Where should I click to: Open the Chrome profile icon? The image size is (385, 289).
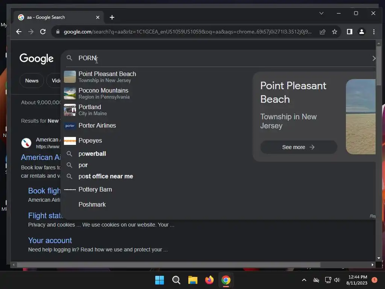coord(362,32)
